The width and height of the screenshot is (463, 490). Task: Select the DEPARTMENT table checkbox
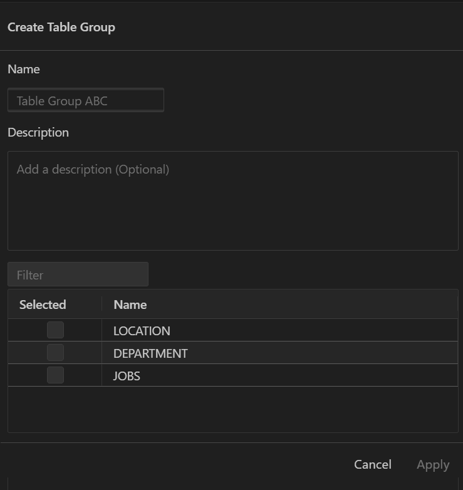pyautogui.click(x=55, y=353)
